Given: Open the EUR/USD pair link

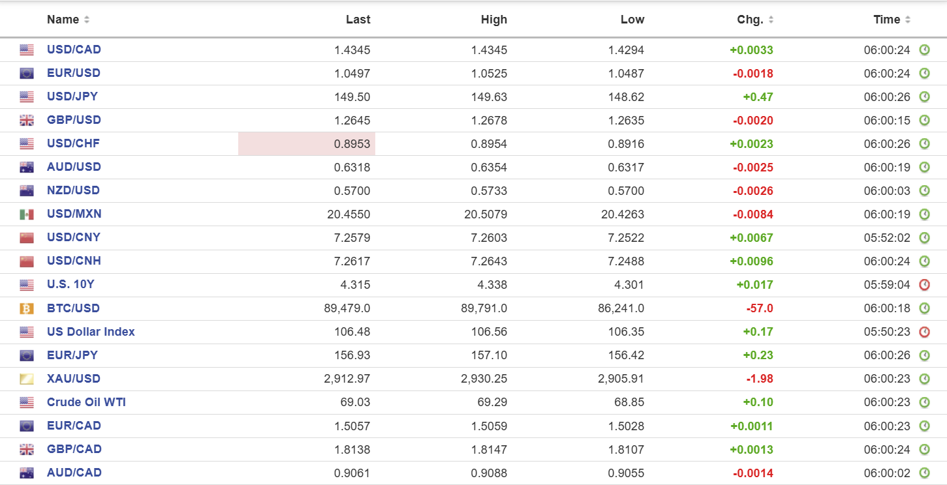Looking at the screenshot, I should point(74,73).
